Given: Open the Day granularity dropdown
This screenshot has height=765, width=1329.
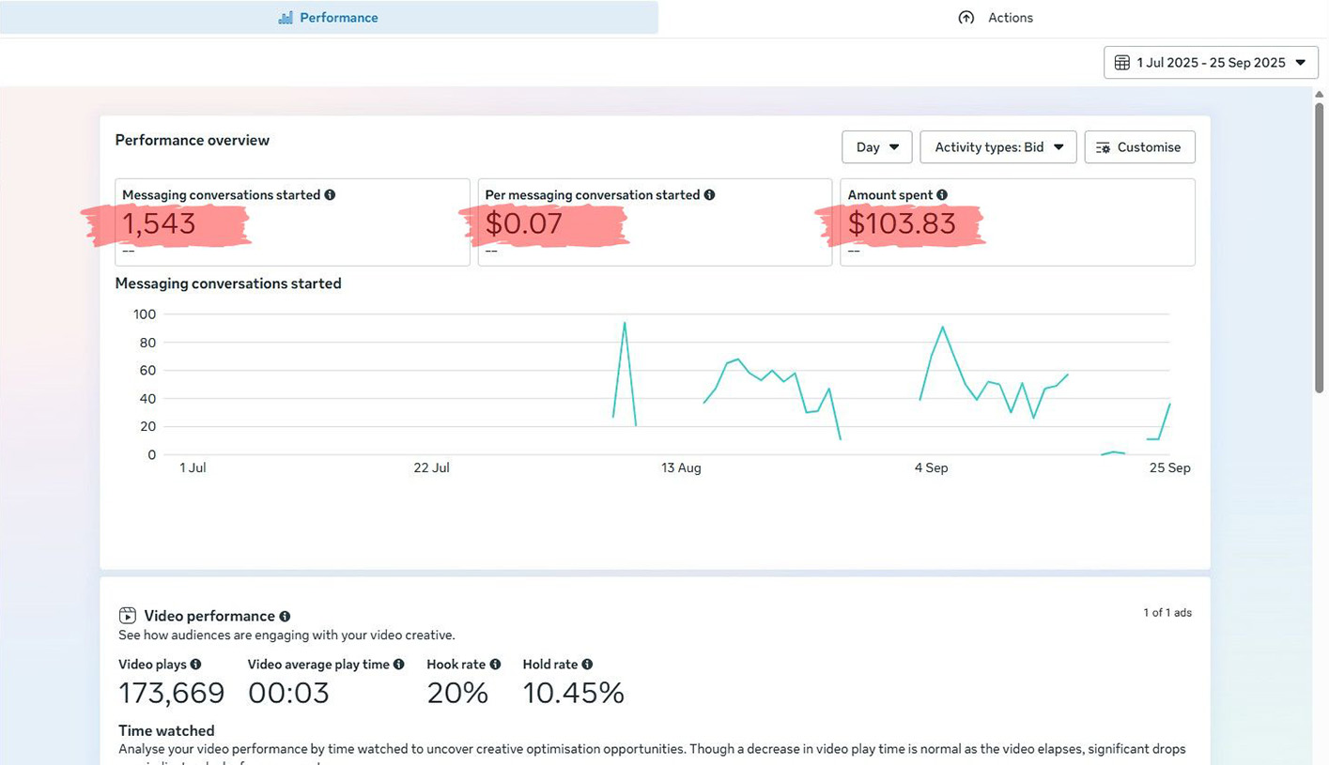Looking at the screenshot, I should pos(877,147).
